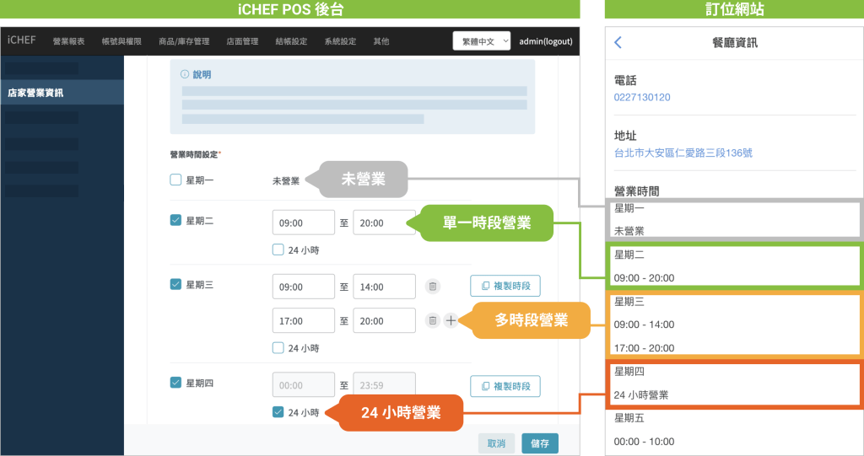Enable the 星期一 checkbox

coord(175,180)
